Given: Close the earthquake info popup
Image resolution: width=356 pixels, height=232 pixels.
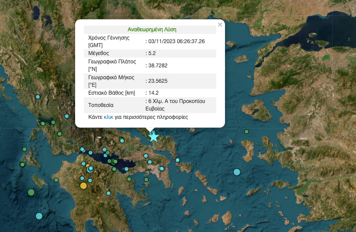Looking at the screenshot, I should click(x=220, y=25).
